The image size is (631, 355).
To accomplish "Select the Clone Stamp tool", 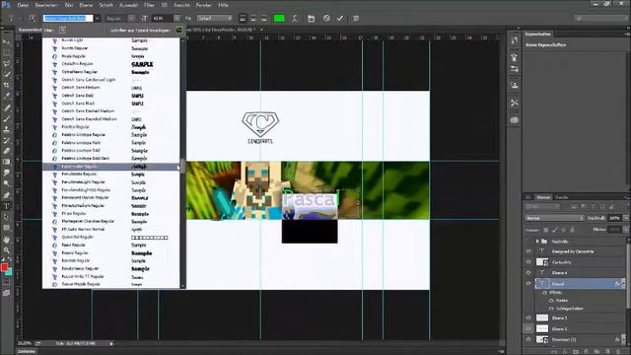I will 7,129.
